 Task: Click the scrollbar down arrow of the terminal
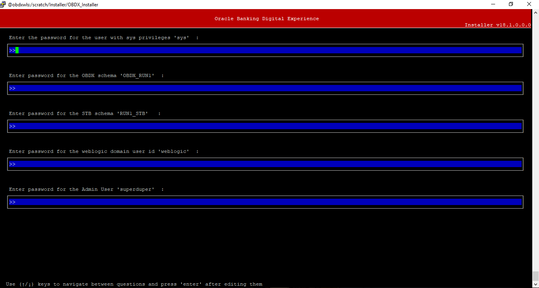click(535, 284)
